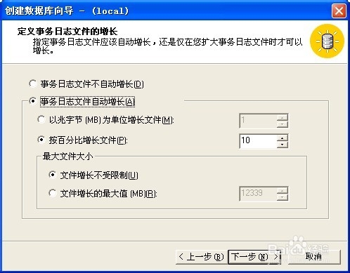350x273 pixels.
Task: Select 事务日志文件自动增长 radio option
Action: (32, 101)
